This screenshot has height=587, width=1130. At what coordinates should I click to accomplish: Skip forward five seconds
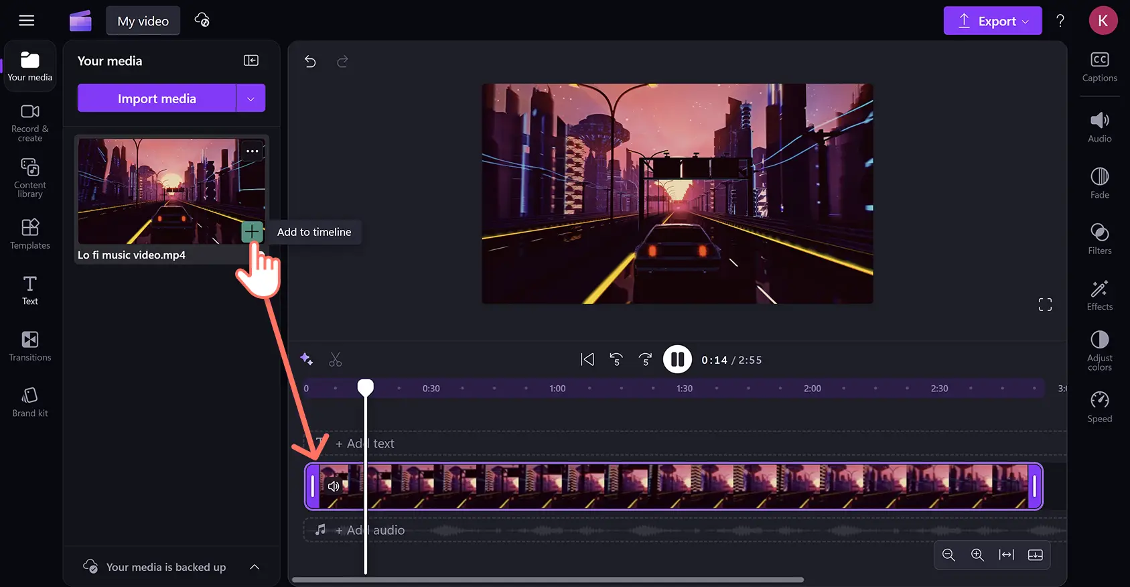(x=645, y=360)
